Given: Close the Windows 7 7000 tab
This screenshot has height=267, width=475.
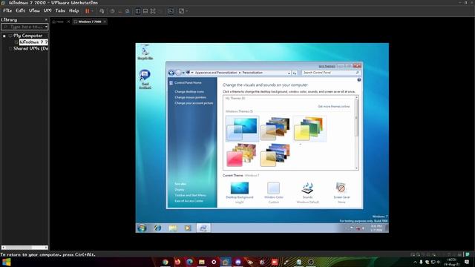Looking at the screenshot, I should coord(105,22).
